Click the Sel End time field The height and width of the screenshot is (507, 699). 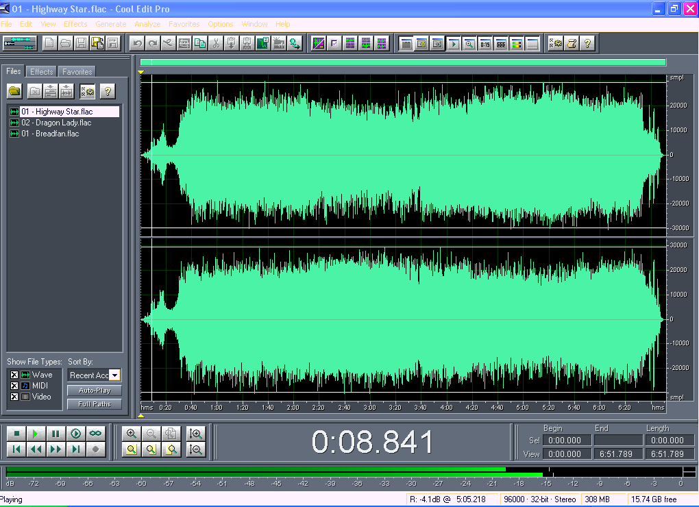618,440
